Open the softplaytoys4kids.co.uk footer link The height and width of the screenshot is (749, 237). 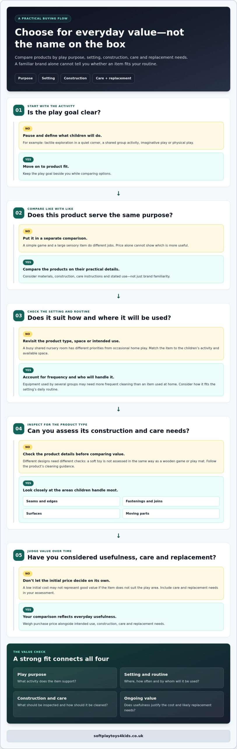pyautogui.click(x=118, y=736)
